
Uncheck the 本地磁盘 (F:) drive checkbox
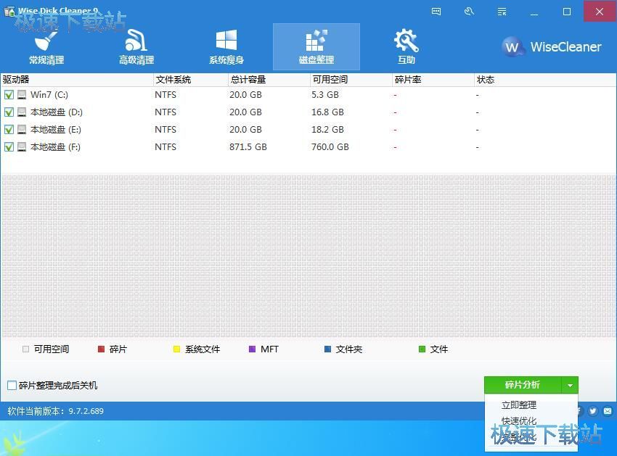(9, 146)
